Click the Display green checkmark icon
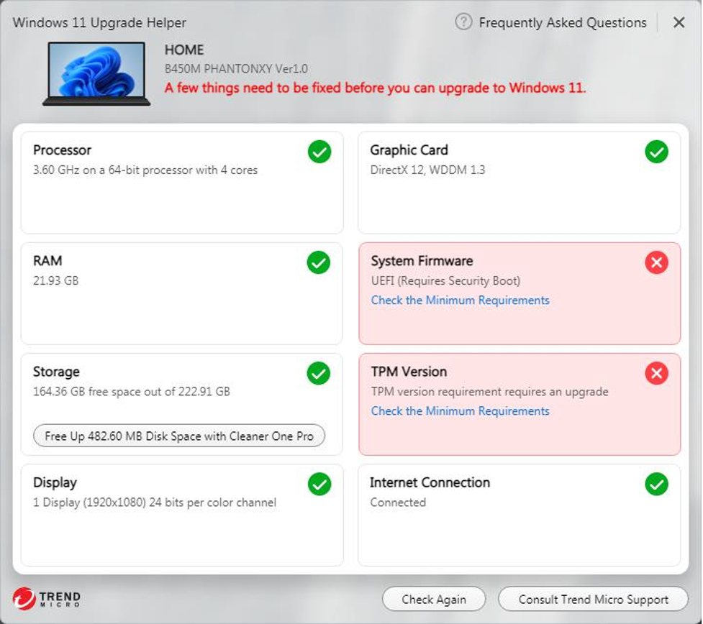 (319, 485)
